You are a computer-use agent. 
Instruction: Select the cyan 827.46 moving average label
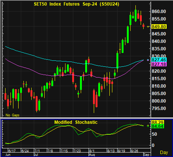tap(159, 60)
